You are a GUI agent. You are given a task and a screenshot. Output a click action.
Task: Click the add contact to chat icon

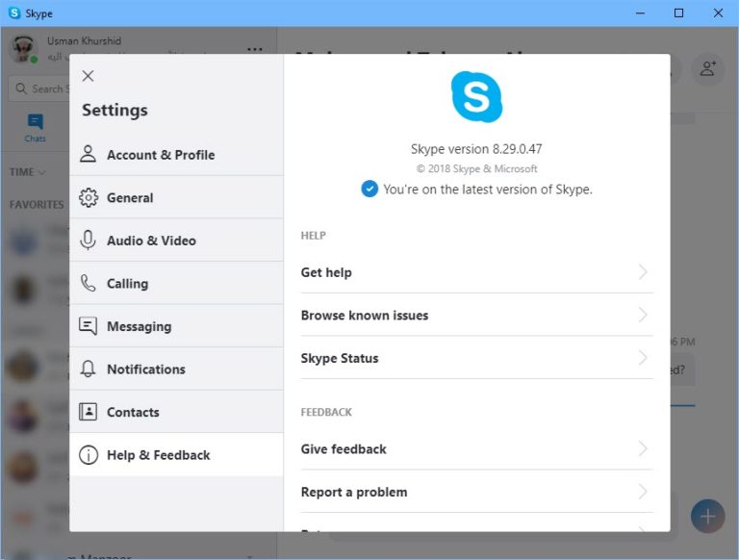coord(707,68)
